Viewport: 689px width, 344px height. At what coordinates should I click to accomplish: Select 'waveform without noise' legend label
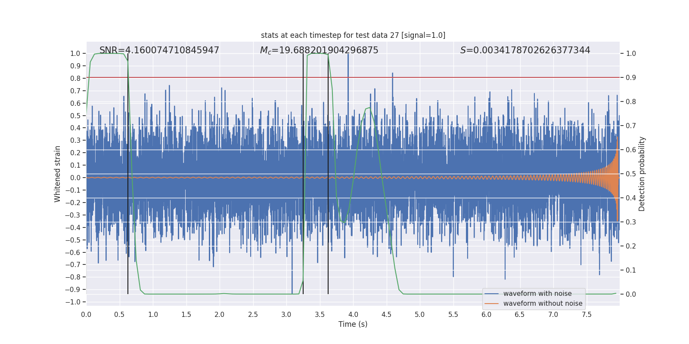click(543, 304)
